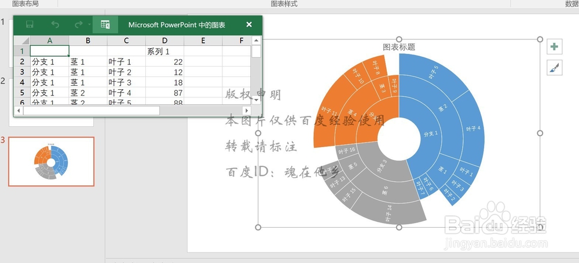Open the Chart Styles paintbrush button
The height and width of the screenshot is (263, 579).
(554, 68)
